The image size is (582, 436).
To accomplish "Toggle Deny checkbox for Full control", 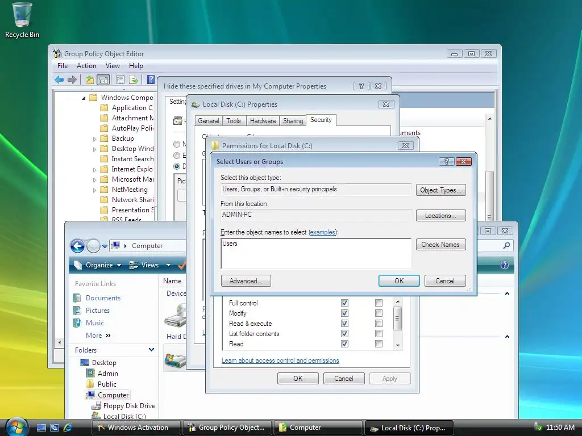I will click(379, 303).
